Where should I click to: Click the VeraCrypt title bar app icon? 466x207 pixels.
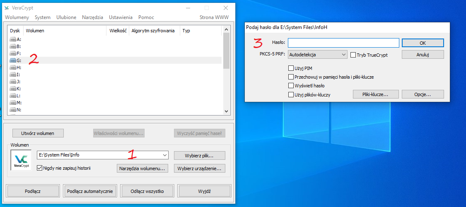pos(7,7)
